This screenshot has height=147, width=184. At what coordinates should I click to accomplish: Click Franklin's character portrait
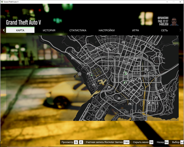174,21
